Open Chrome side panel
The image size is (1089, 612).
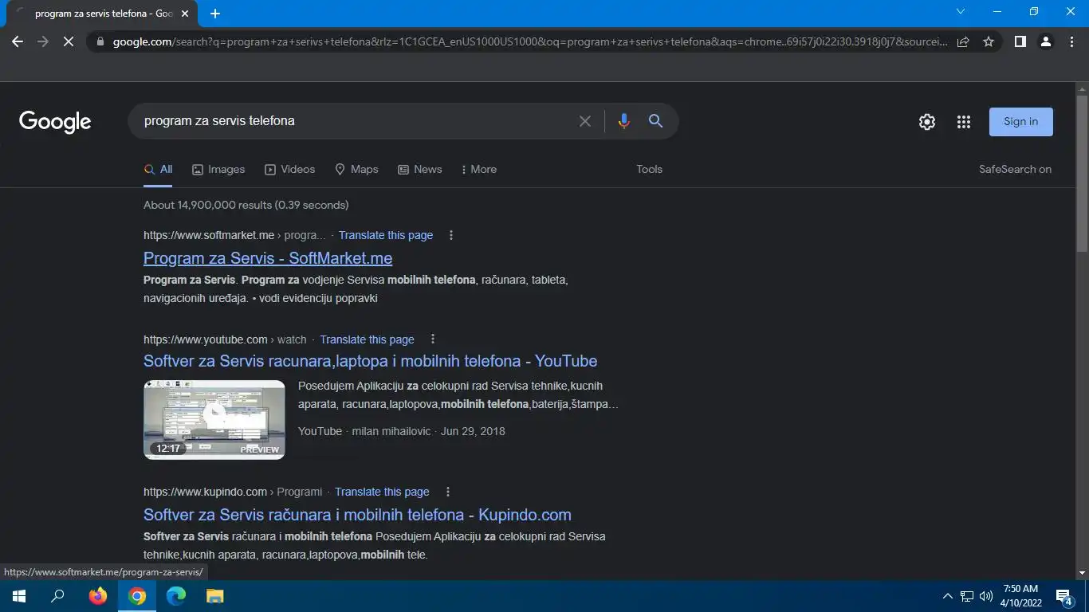click(1020, 41)
